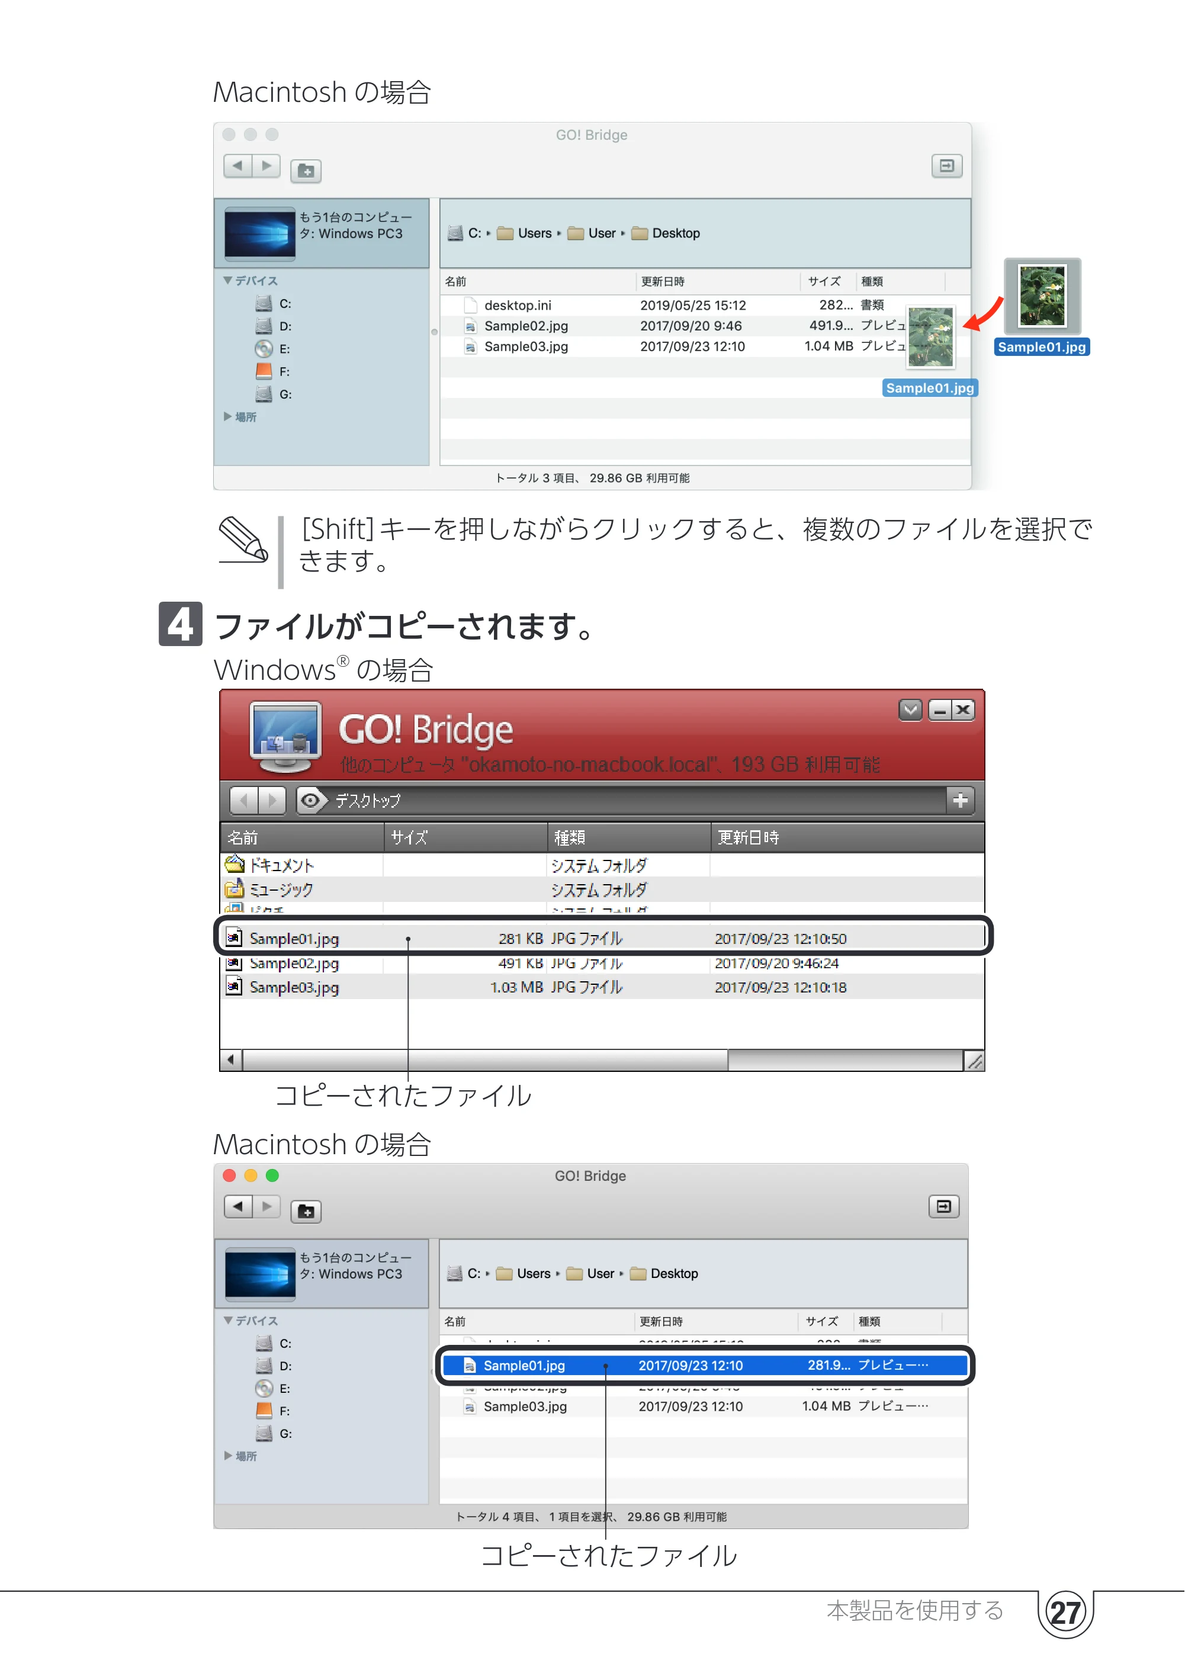Click panel toggle icon in bottom Mac window

coord(944,1207)
